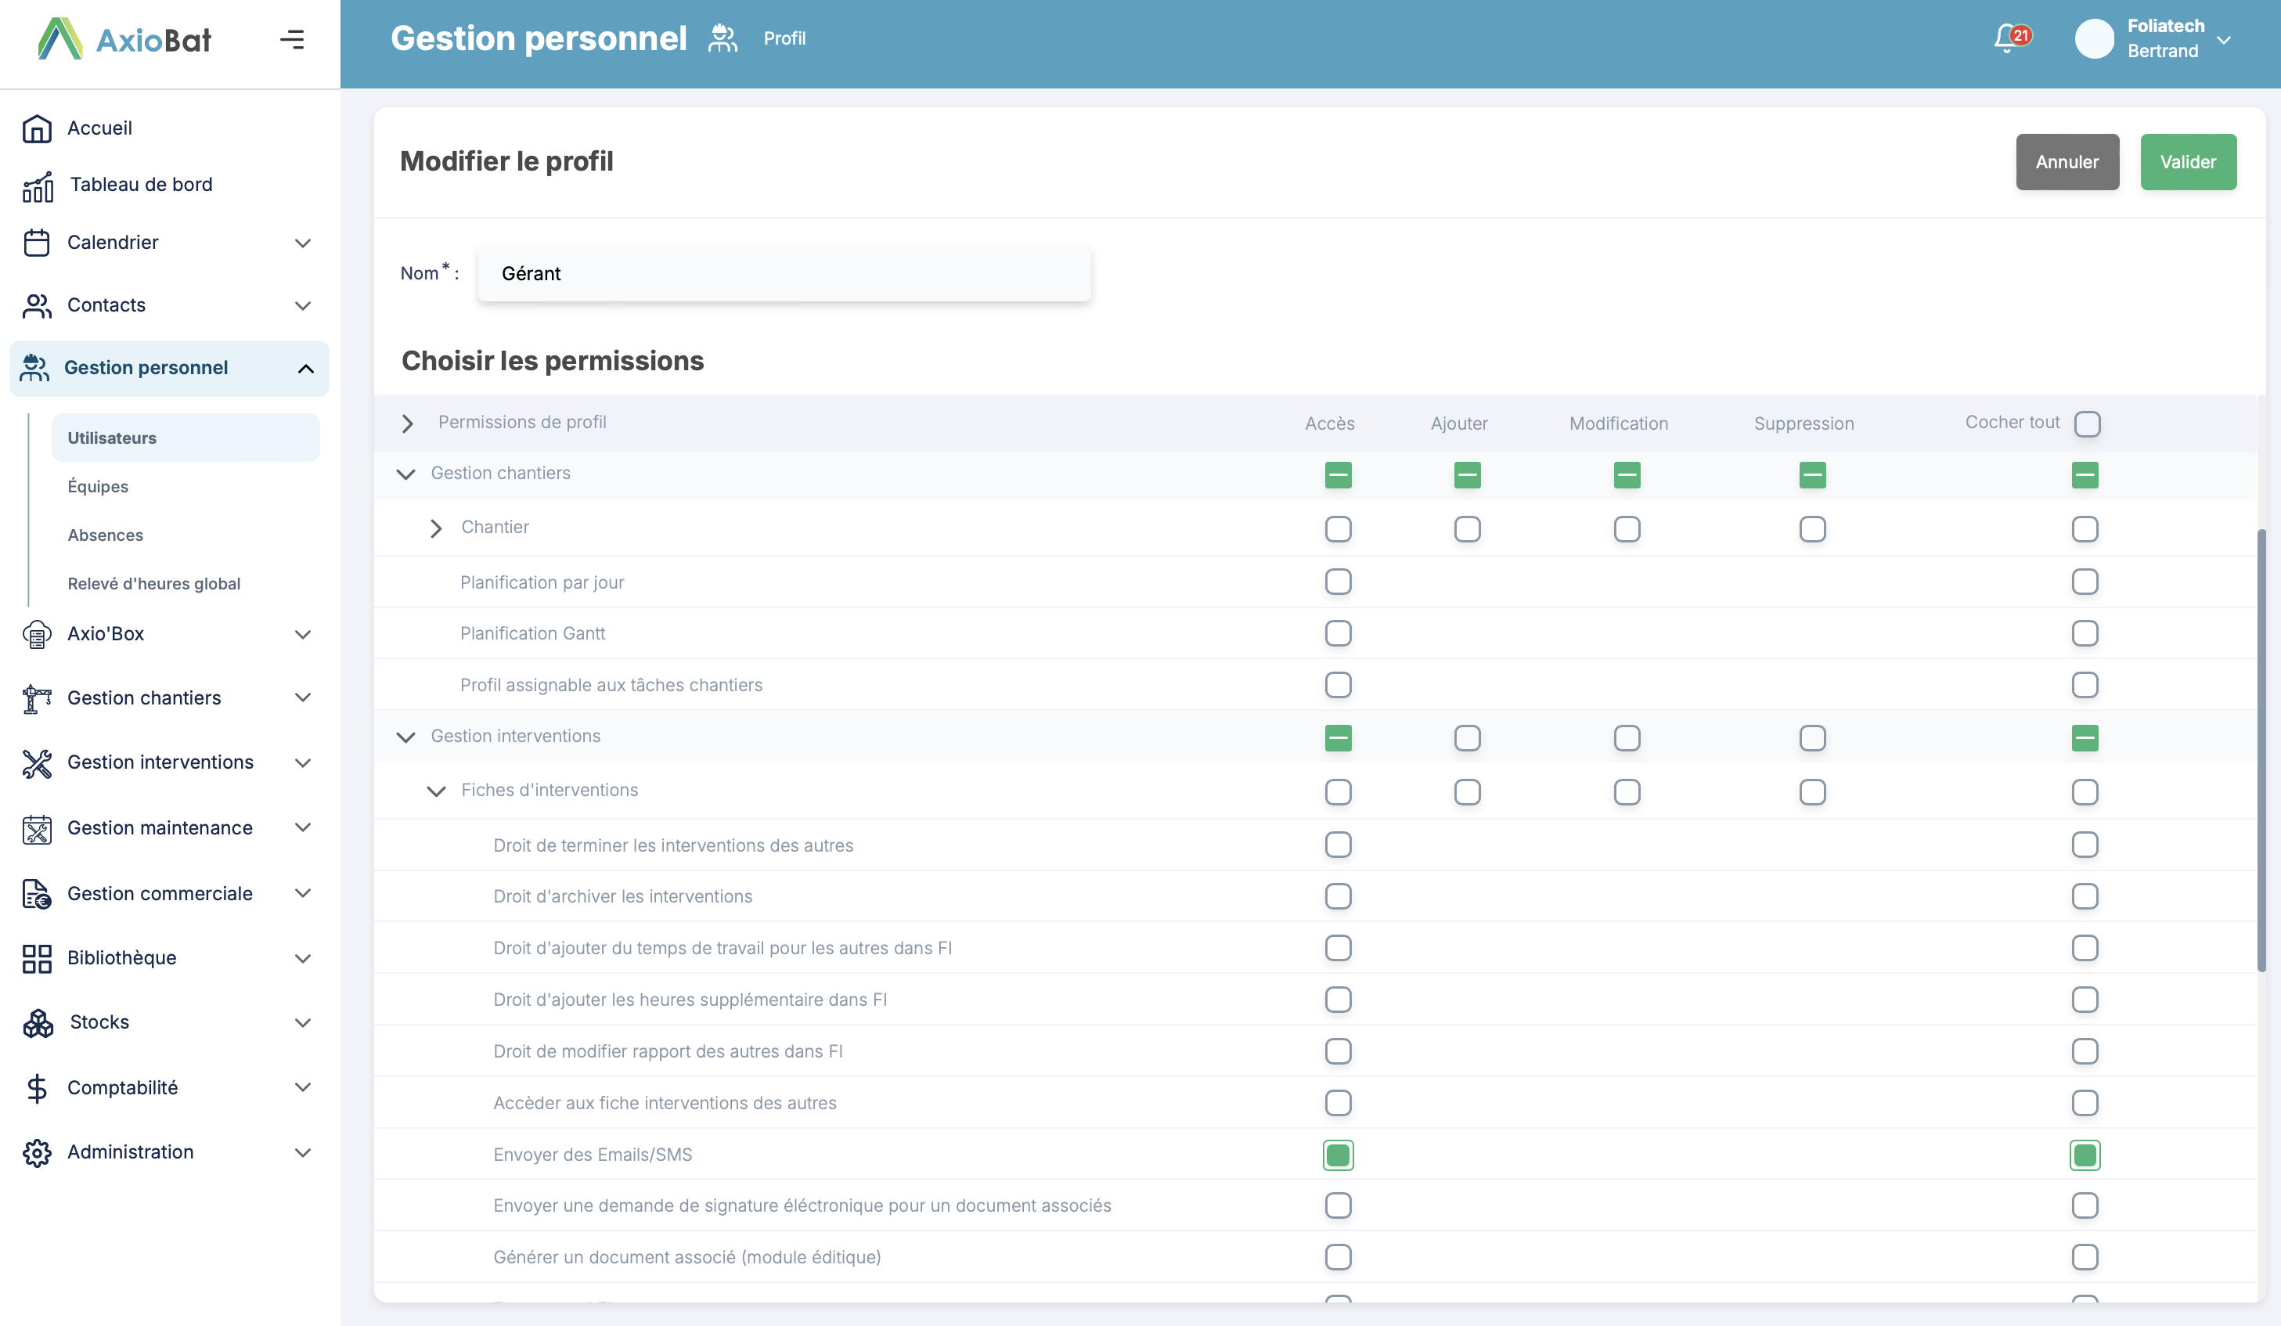Screen dimensions: 2281x1326
Task: Click the Administration gear icon
Action: point(36,1153)
